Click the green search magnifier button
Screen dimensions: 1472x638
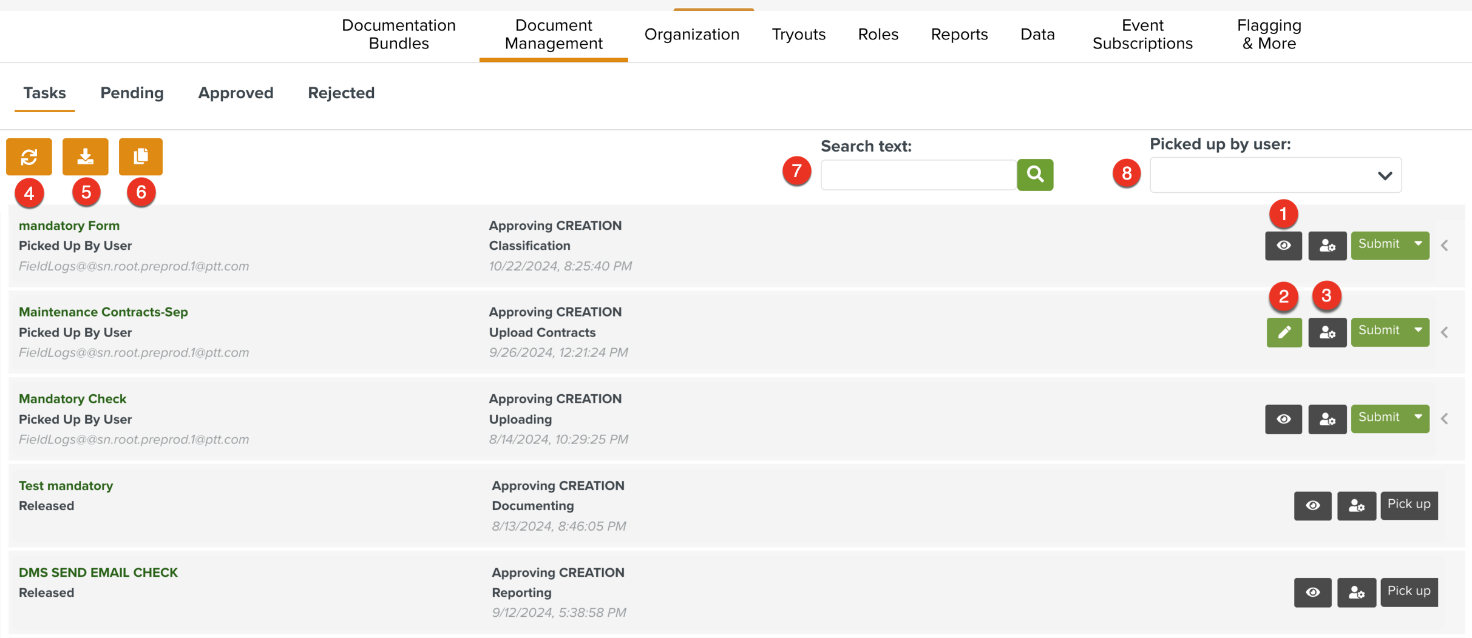[1035, 175]
